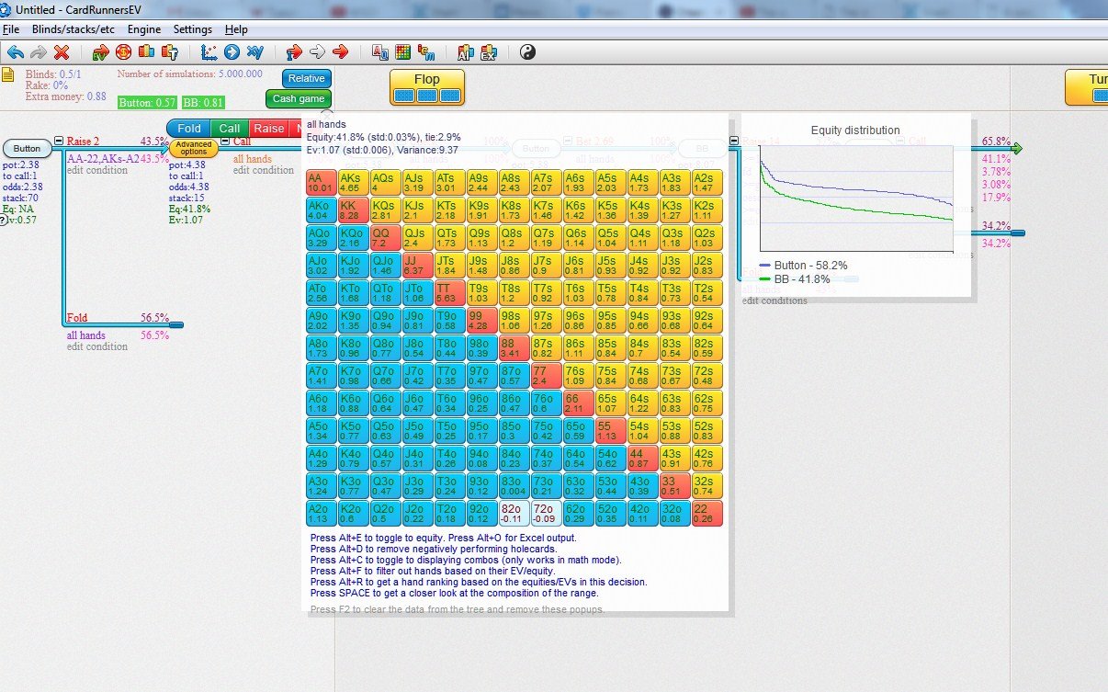Click the letter A magnifier icon

pos(379,51)
